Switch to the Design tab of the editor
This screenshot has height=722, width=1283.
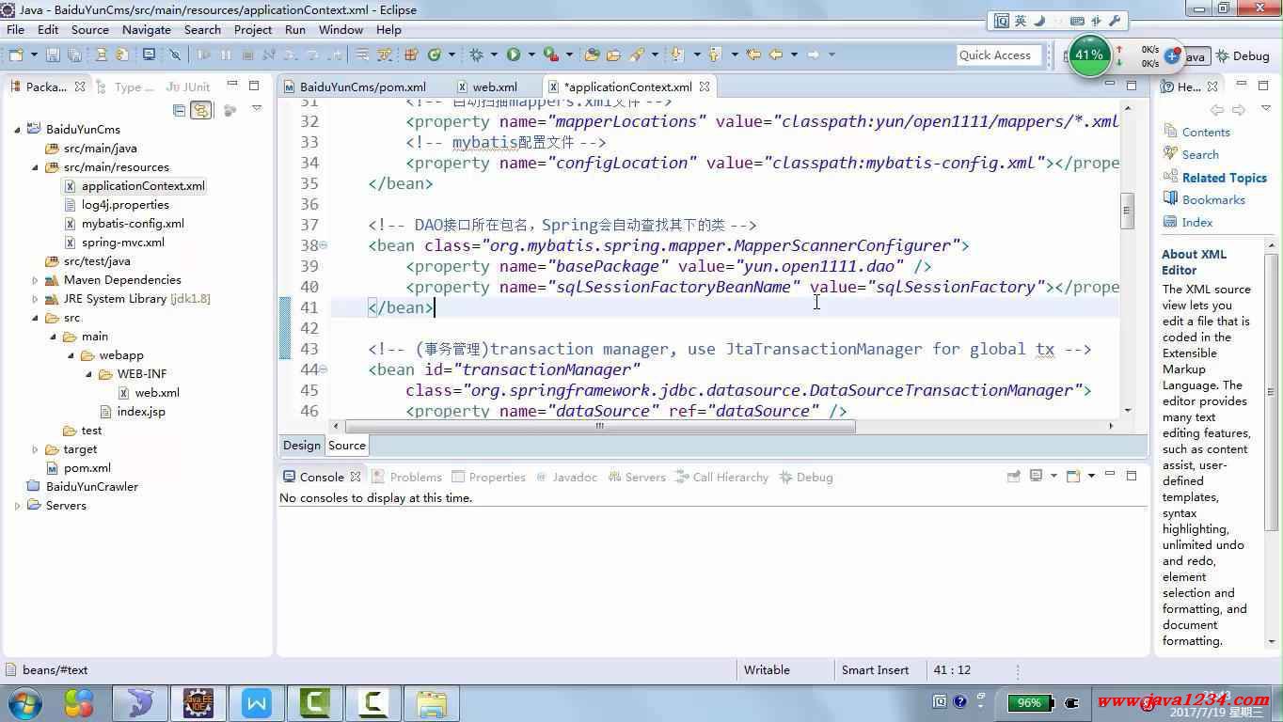[302, 446]
